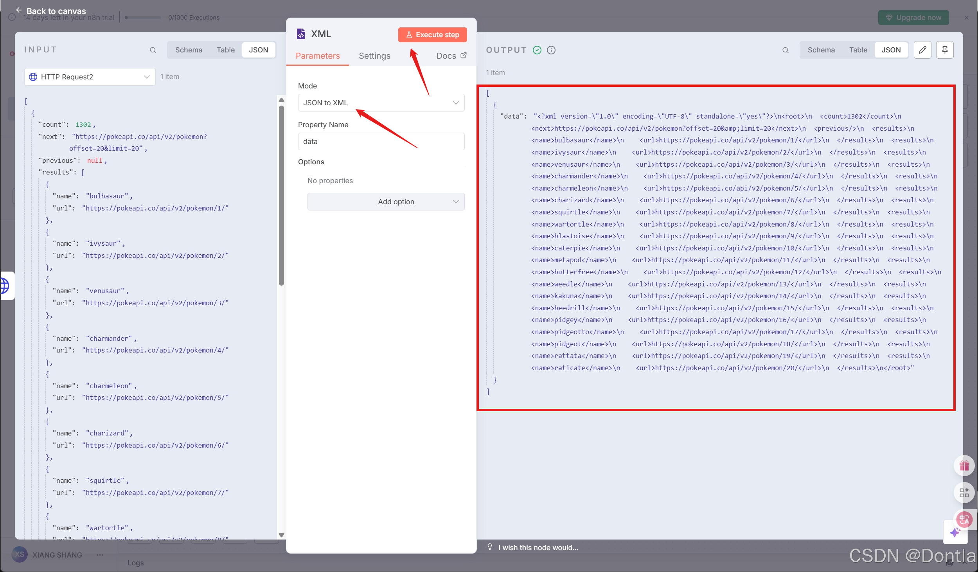Click the output info icon
The image size is (978, 572).
coord(551,50)
